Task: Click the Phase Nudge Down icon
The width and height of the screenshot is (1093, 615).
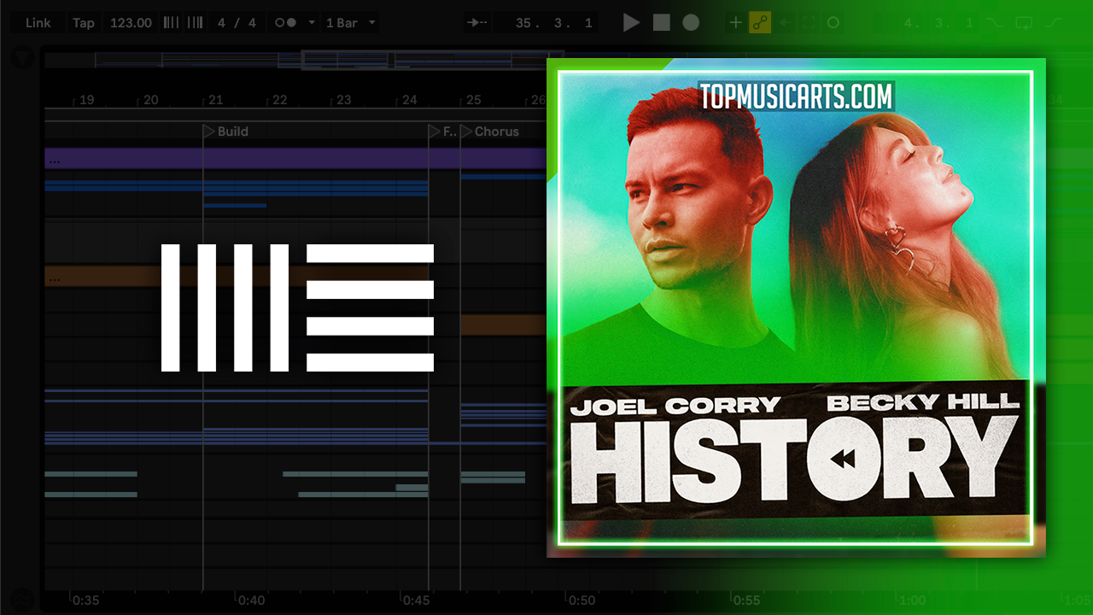Action: [171, 23]
